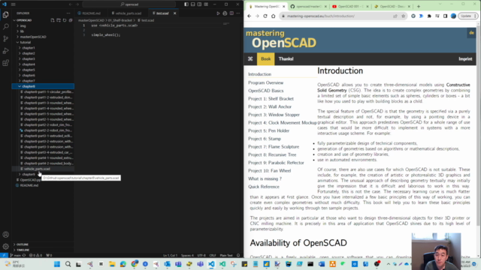Collapse the tutorial folder
Viewport: 481px width, 270px height.
tap(25, 42)
